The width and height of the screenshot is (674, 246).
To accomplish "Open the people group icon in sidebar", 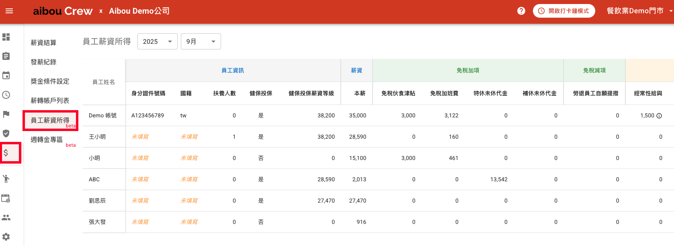I will tap(6, 217).
